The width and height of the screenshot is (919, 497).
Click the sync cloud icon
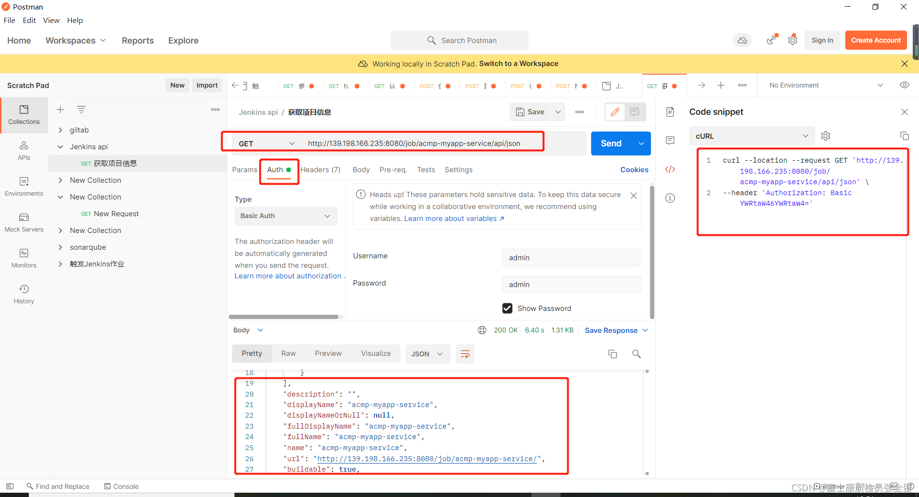[742, 40]
